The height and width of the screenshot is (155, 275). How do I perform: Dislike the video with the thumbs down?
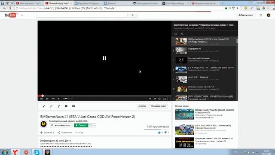[x=165, y=133]
